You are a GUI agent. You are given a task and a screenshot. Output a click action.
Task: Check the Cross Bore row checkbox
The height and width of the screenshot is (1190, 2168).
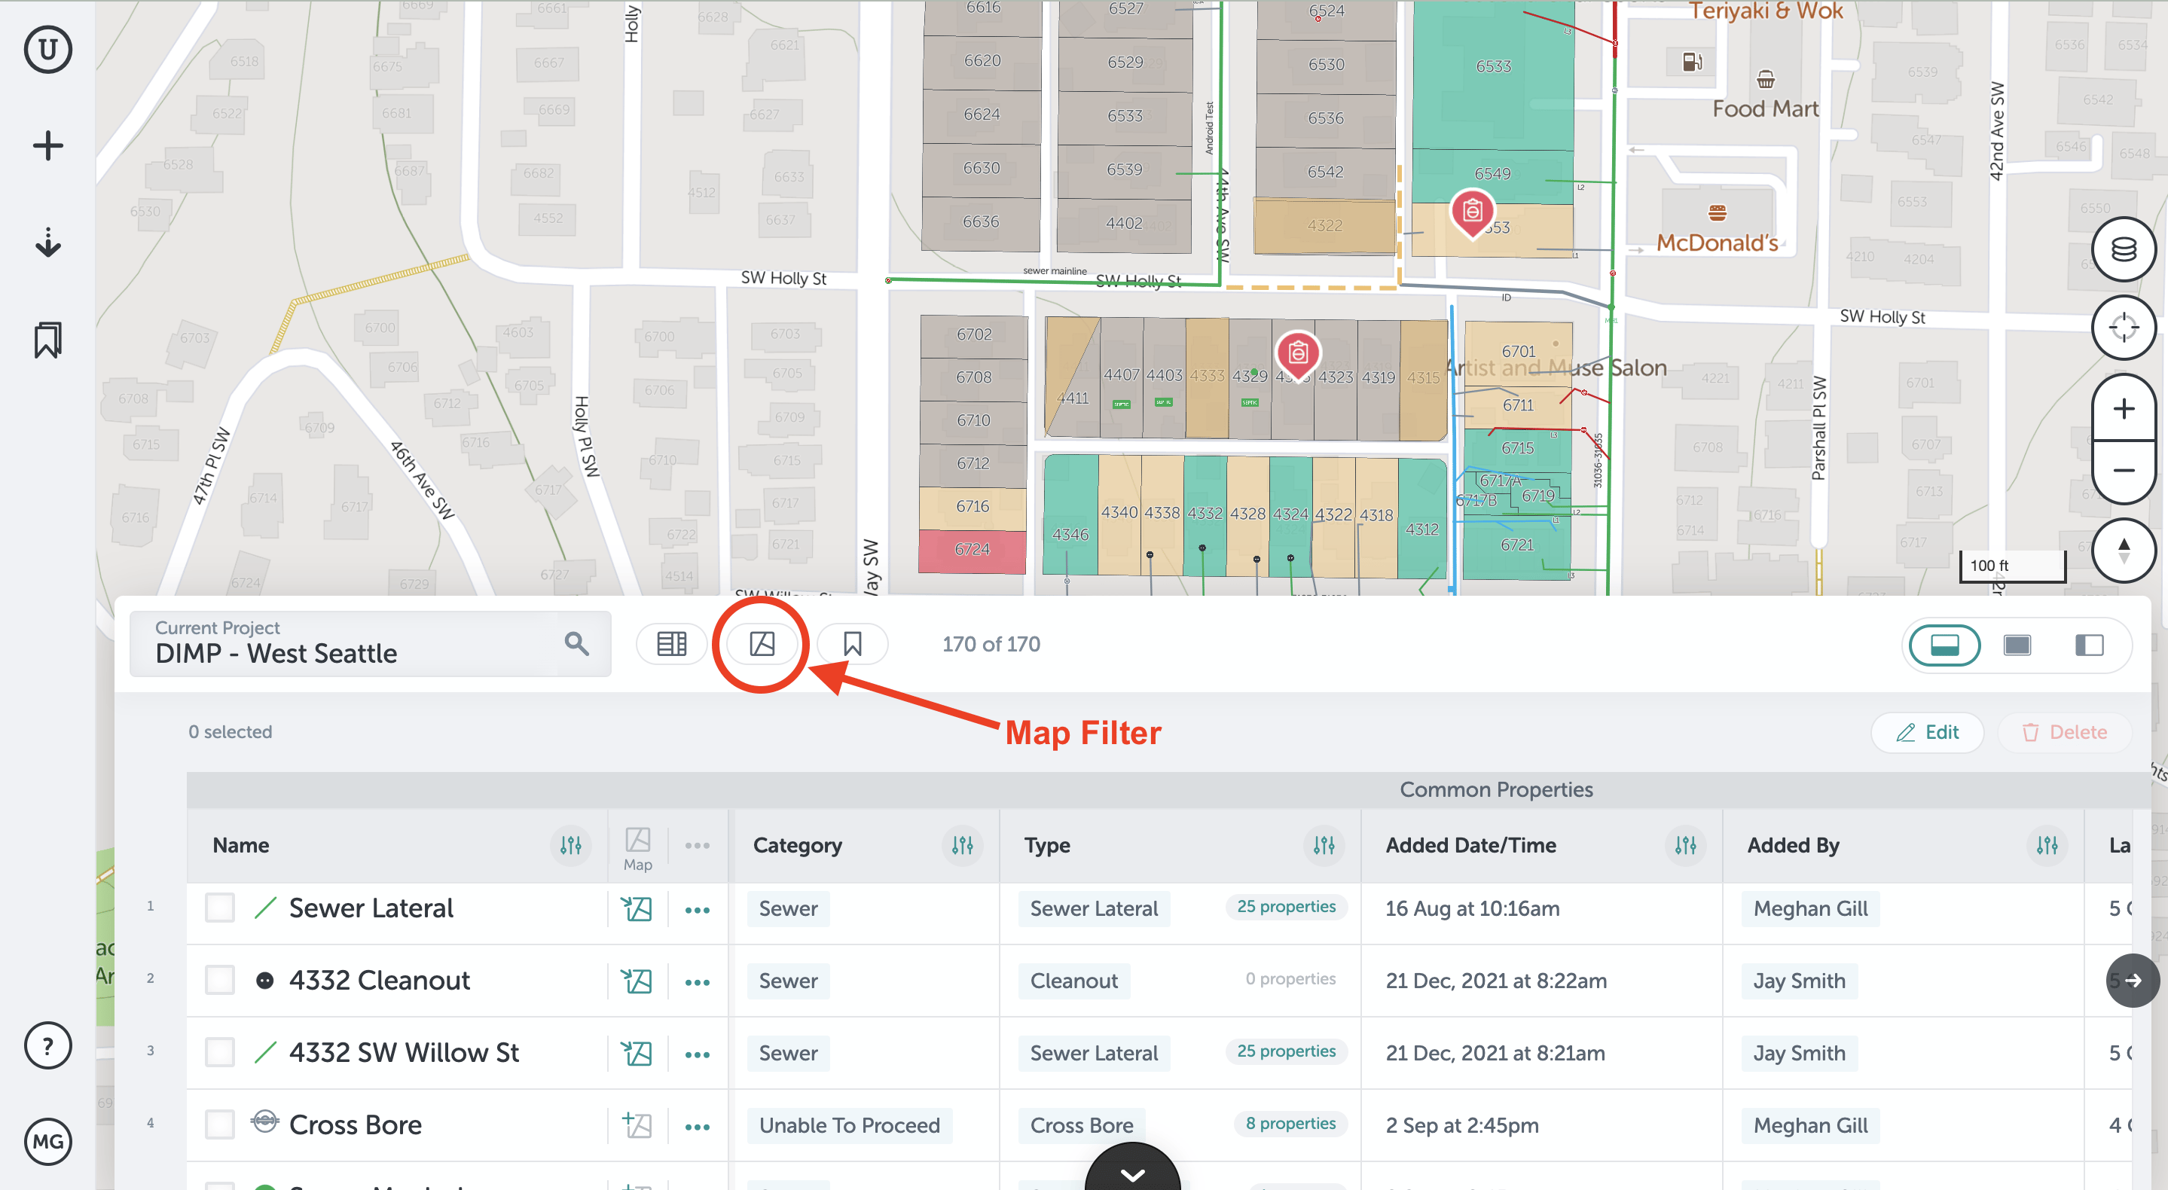pos(220,1124)
